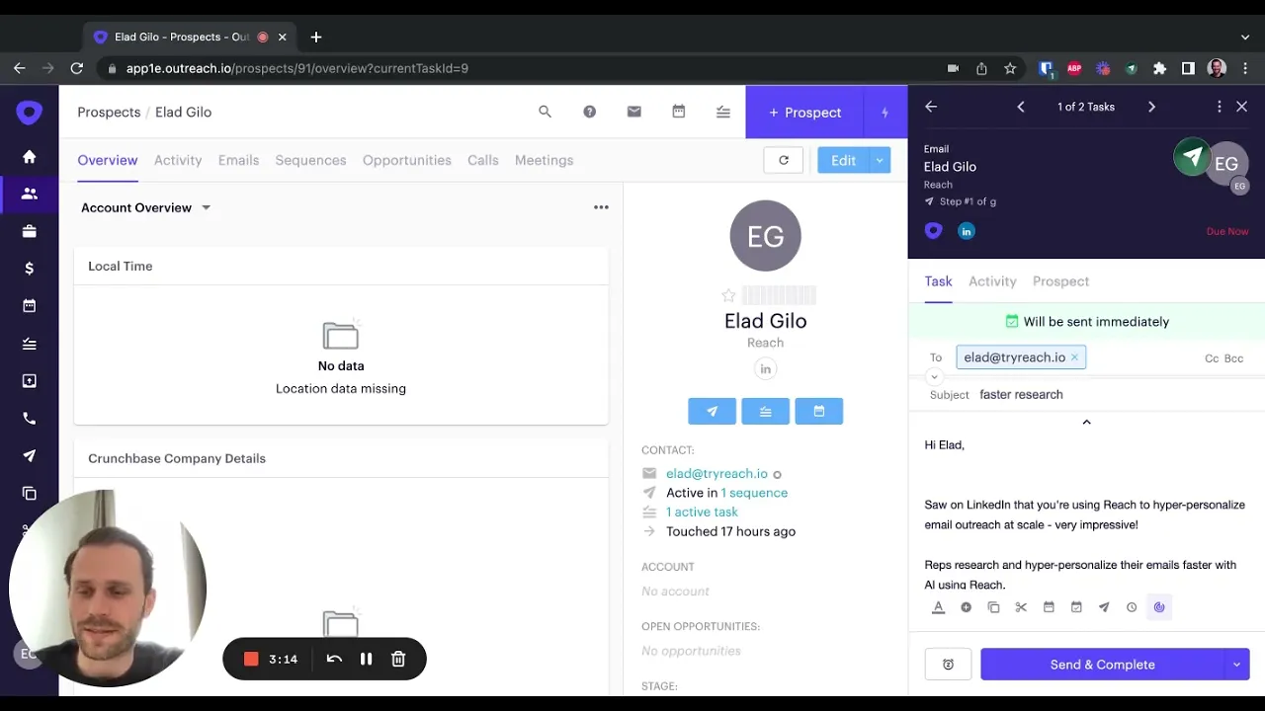Open Templates copy icon in left sidebar
Viewport: 1265px width, 711px height.
coord(29,494)
